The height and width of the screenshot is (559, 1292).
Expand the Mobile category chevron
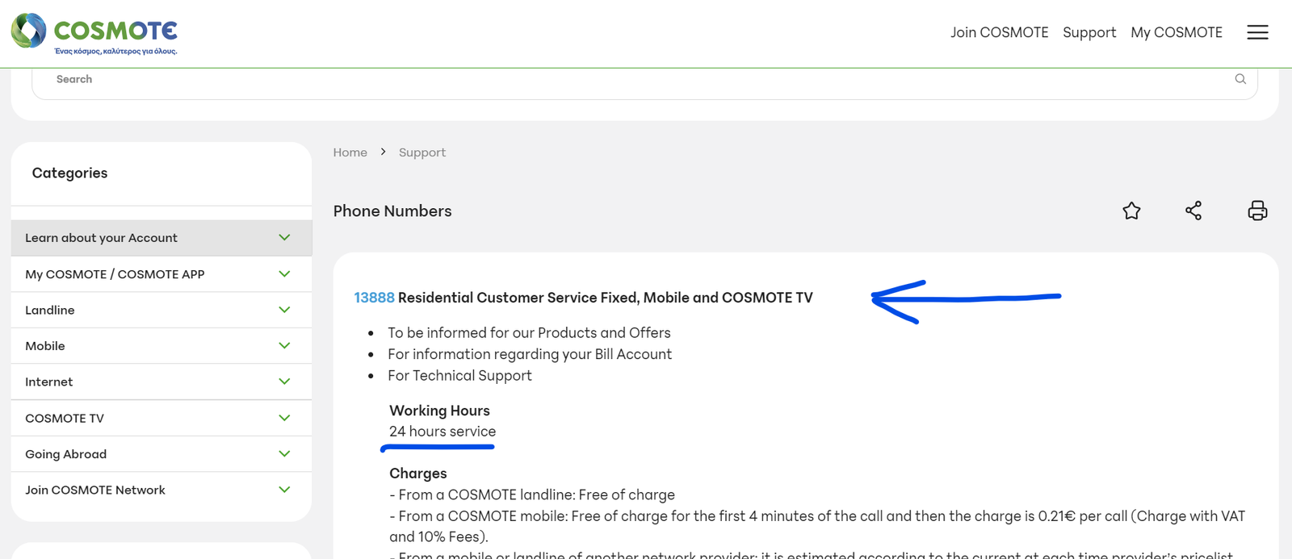[x=284, y=345]
